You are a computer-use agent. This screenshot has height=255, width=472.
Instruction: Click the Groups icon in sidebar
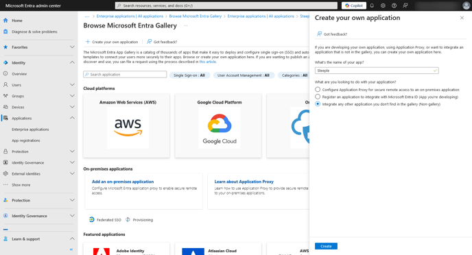click(x=5, y=96)
